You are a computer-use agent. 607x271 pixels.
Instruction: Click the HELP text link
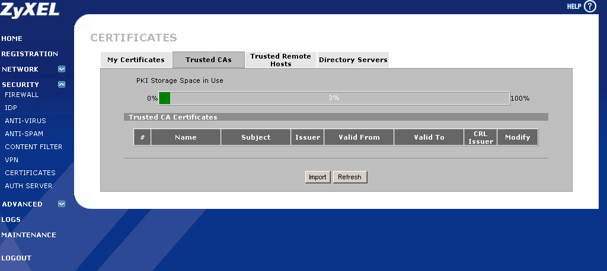point(574,6)
